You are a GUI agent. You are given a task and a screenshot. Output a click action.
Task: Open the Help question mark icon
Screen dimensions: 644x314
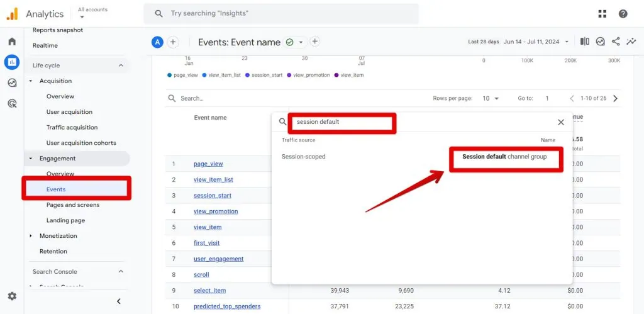coord(623,14)
